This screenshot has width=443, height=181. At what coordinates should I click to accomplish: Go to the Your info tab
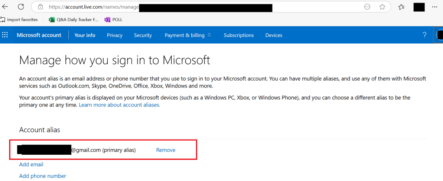(85, 35)
